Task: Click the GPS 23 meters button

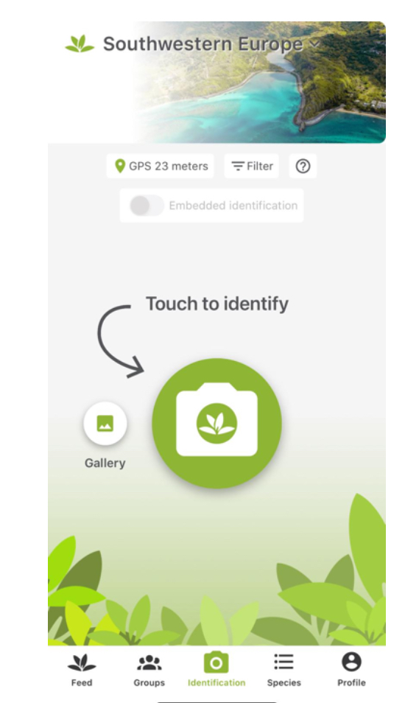Action: click(161, 167)
